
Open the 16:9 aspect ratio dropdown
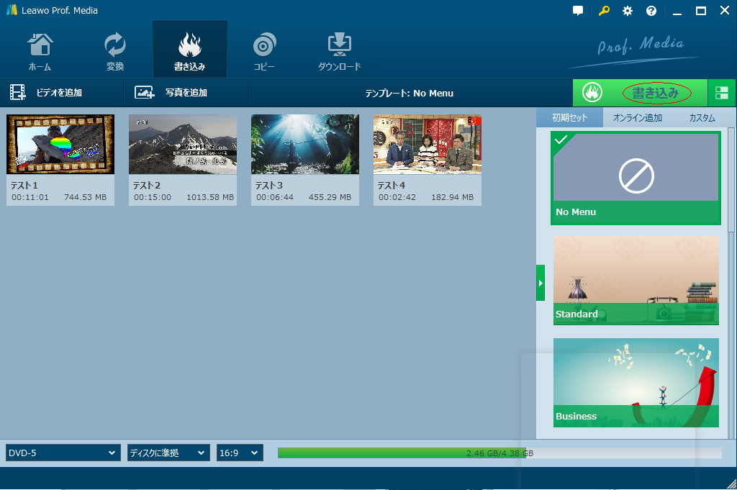[240, 453]
